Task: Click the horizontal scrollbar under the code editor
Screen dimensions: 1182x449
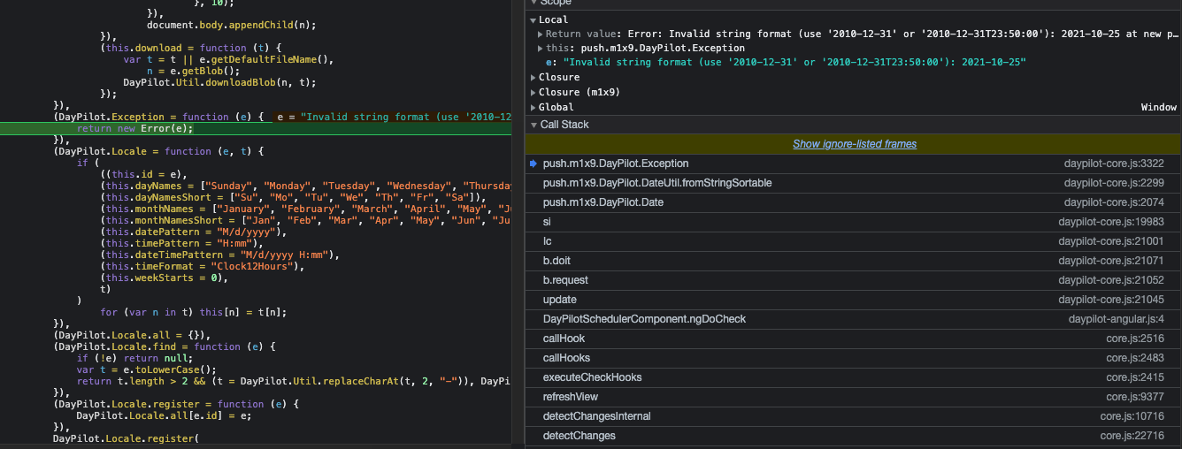Action: point(256,445)
